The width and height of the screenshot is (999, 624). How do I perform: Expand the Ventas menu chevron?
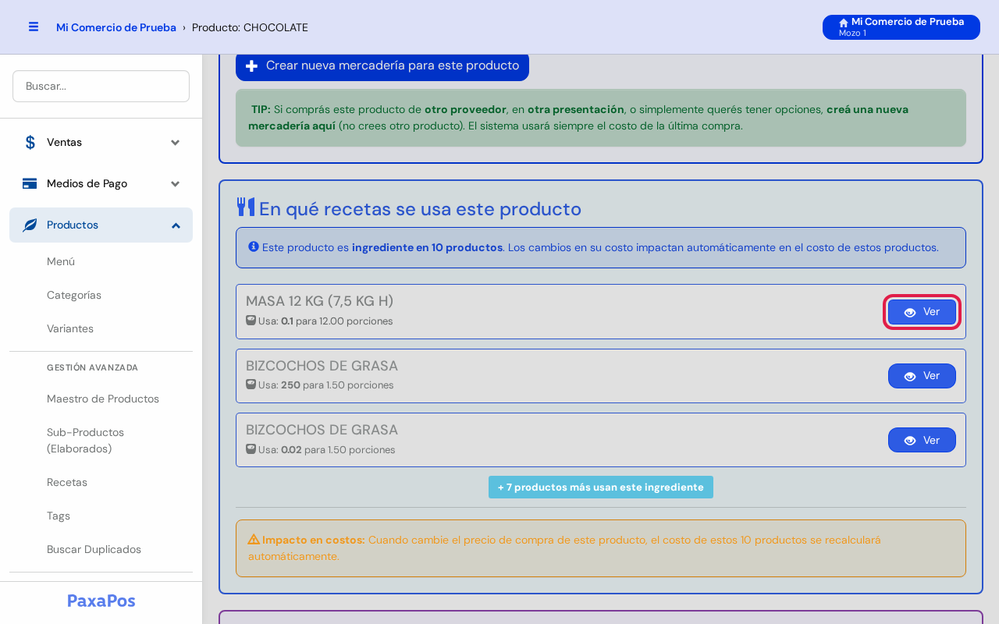pos(176,142)
